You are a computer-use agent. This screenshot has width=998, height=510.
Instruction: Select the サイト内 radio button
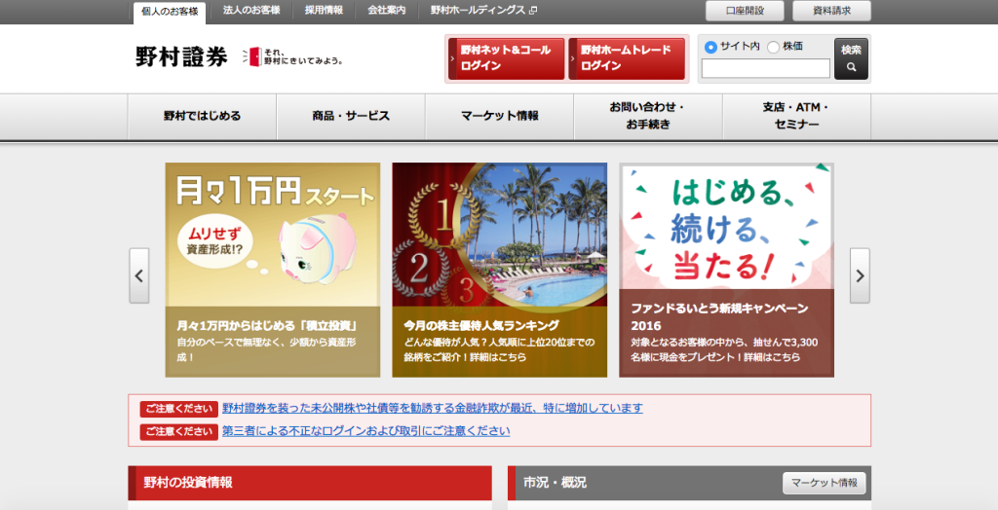tap(710, 47)
